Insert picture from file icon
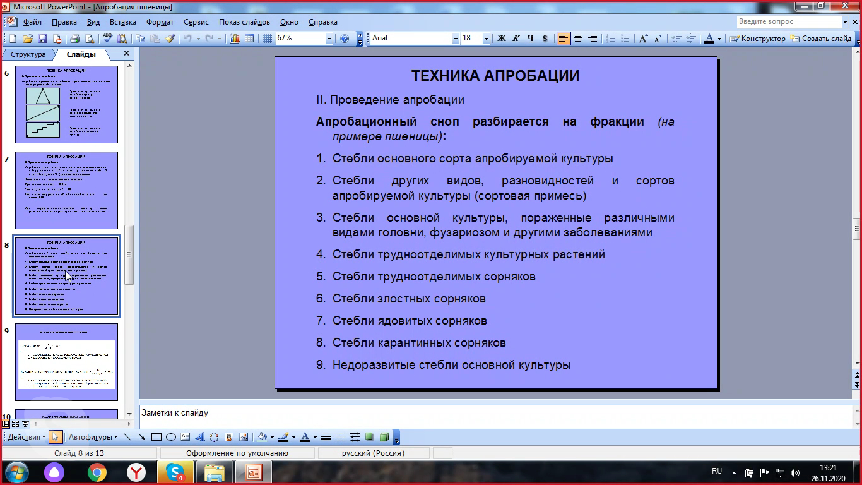This screenshot has width=862, height=485. [x=243, y=437]
